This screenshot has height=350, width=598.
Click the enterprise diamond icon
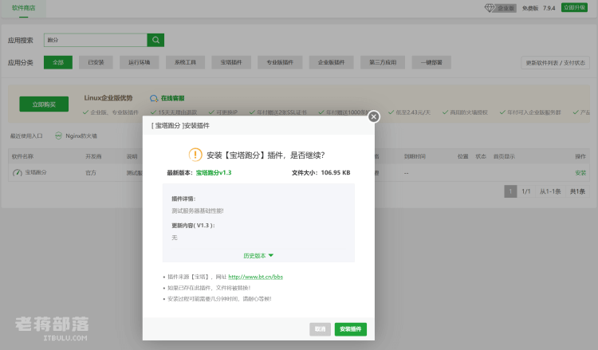[490, 8]
